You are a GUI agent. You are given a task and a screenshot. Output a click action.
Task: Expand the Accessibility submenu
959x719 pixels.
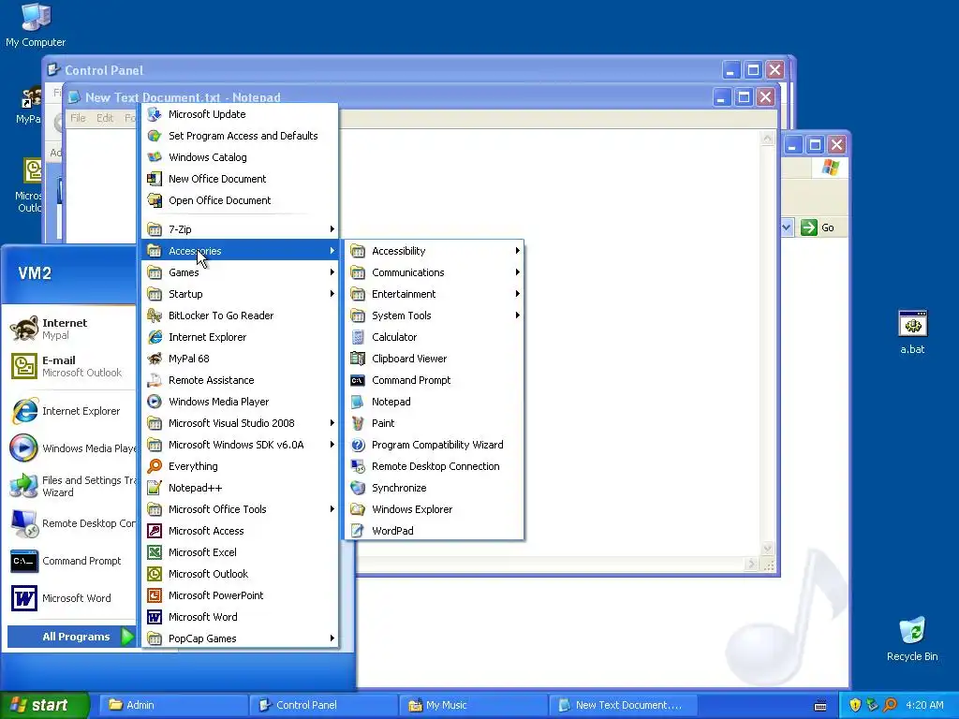pyautogui.click(x=435, y=251)
